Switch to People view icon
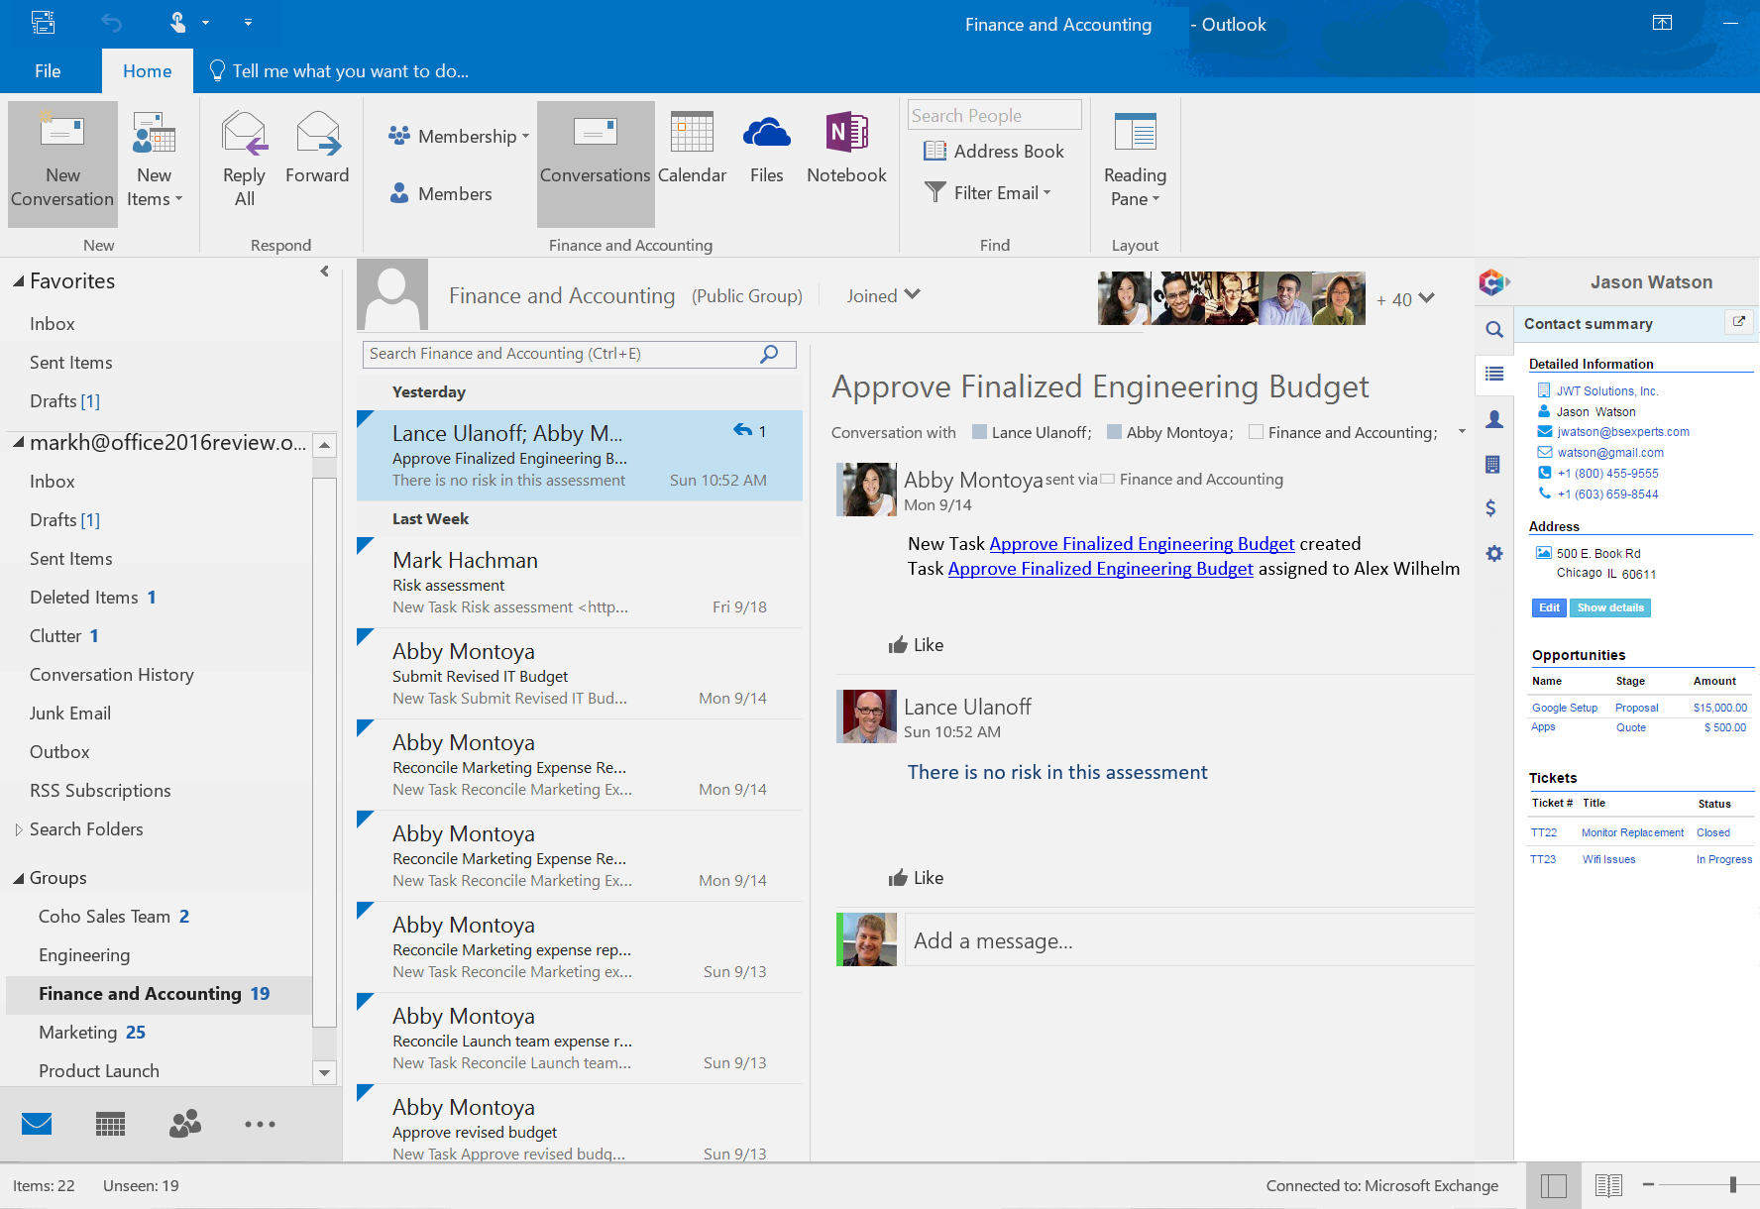The height and width of the screenshot is (1209, 1760). [184, 1124]
